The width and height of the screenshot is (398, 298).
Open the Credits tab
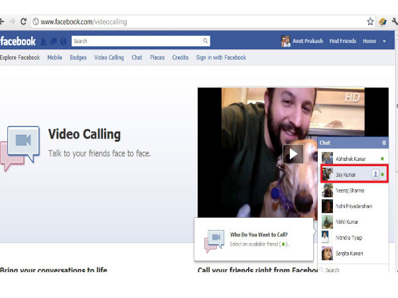coord(180,58)
